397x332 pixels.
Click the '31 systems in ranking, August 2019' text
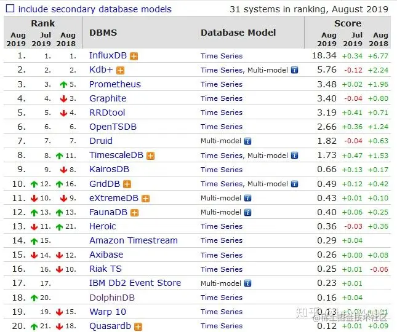(x=309, y=9)
